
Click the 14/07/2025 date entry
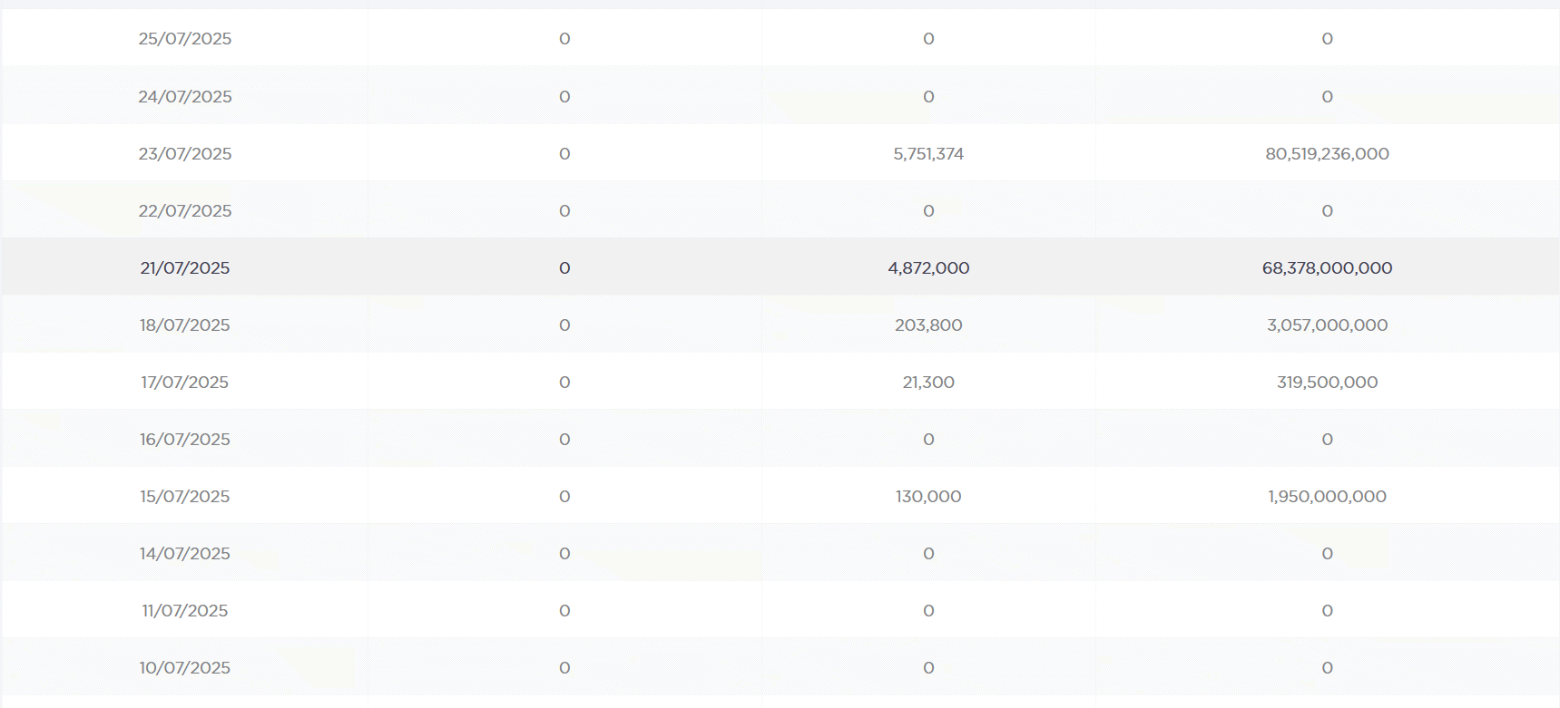(184, 554)
